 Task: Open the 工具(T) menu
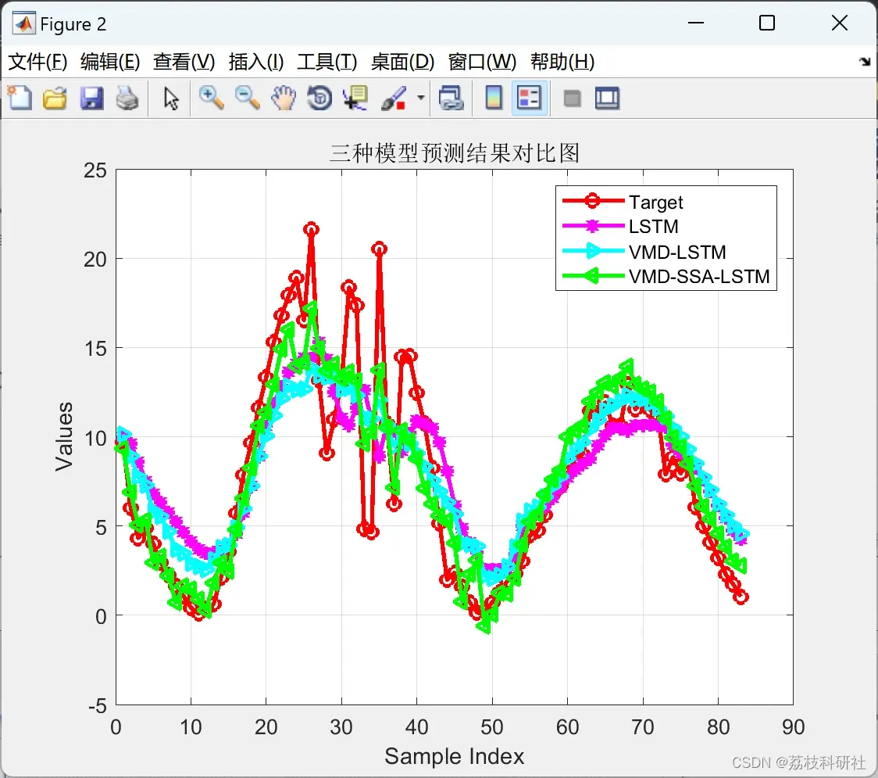point(327,62)
